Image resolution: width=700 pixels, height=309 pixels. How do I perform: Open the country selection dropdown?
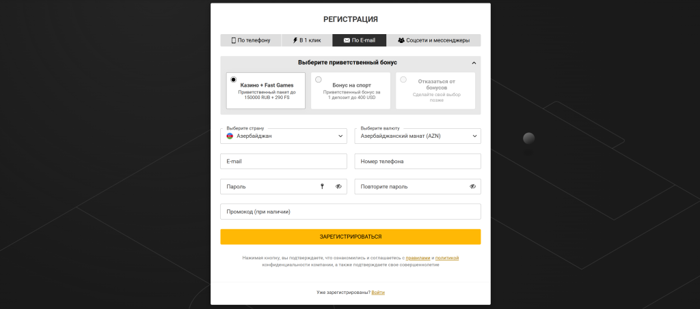[x=283, y=136]
